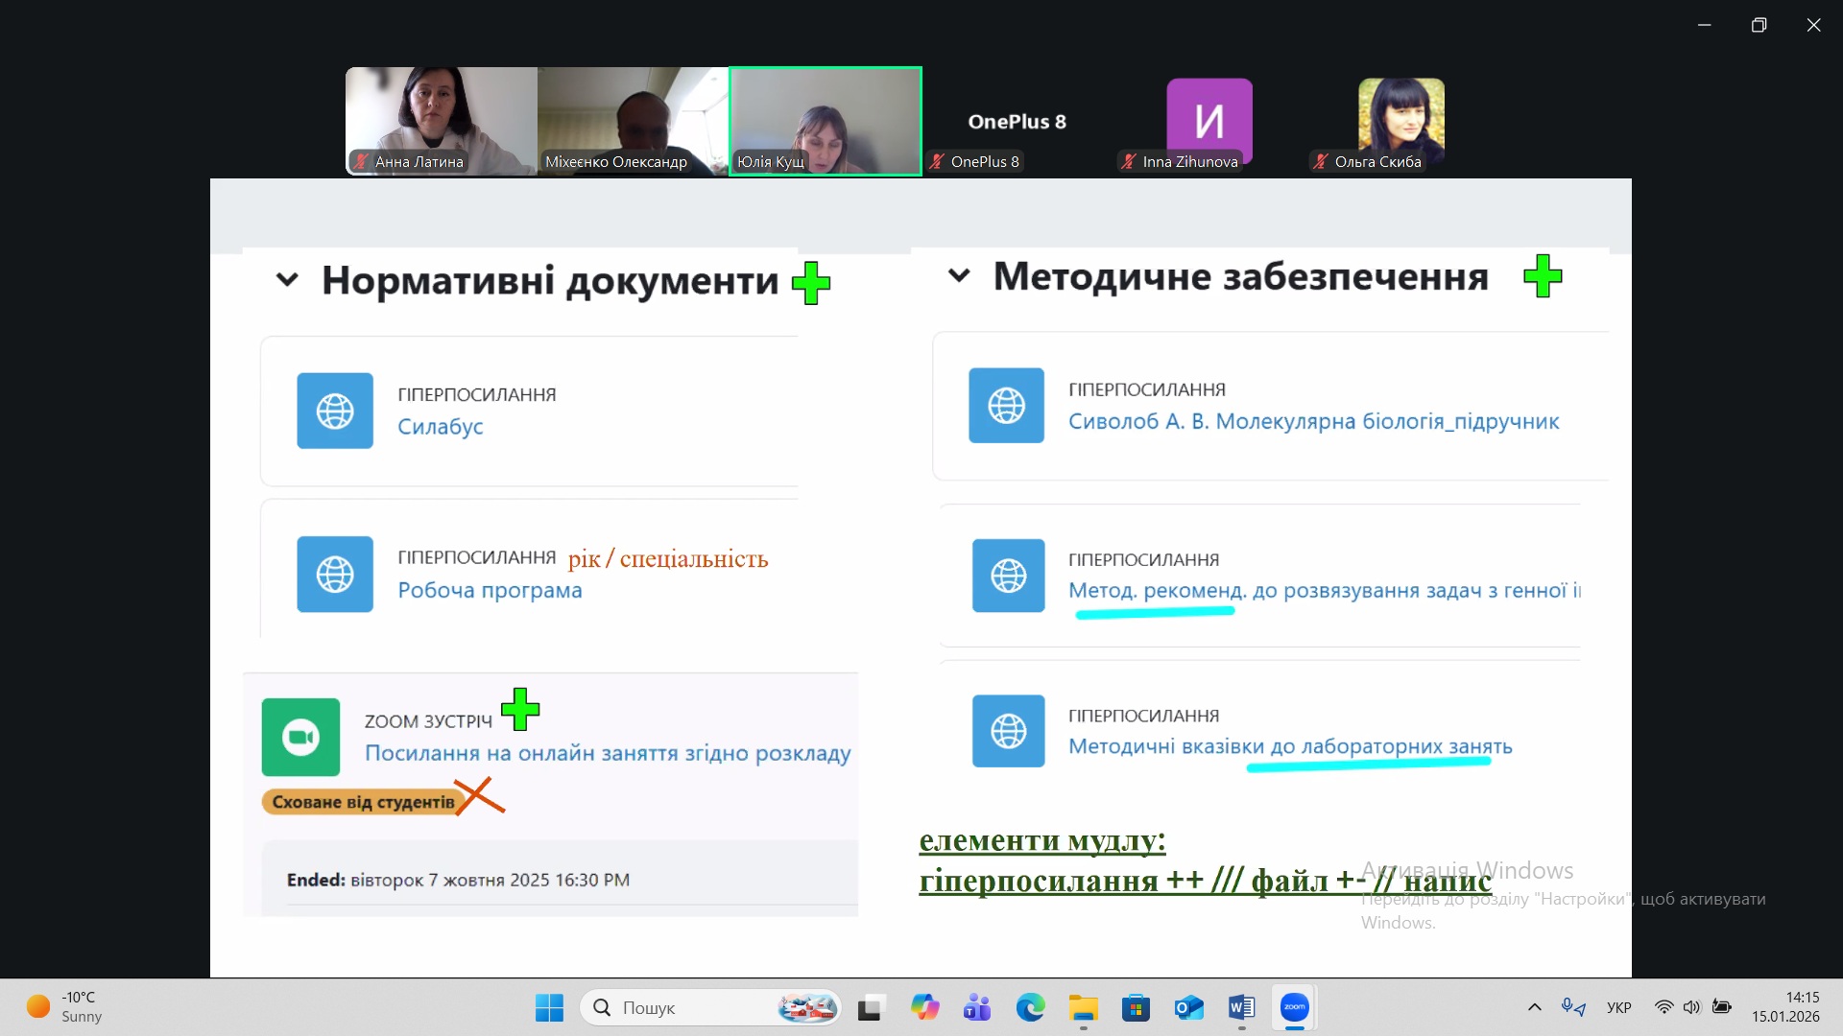
Task: Open Microsoft Edge from the taskbar
Action: (x=1030, y=1007)
